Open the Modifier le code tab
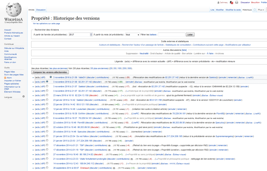Screen dimensions: 267x171 coord(233,10)
